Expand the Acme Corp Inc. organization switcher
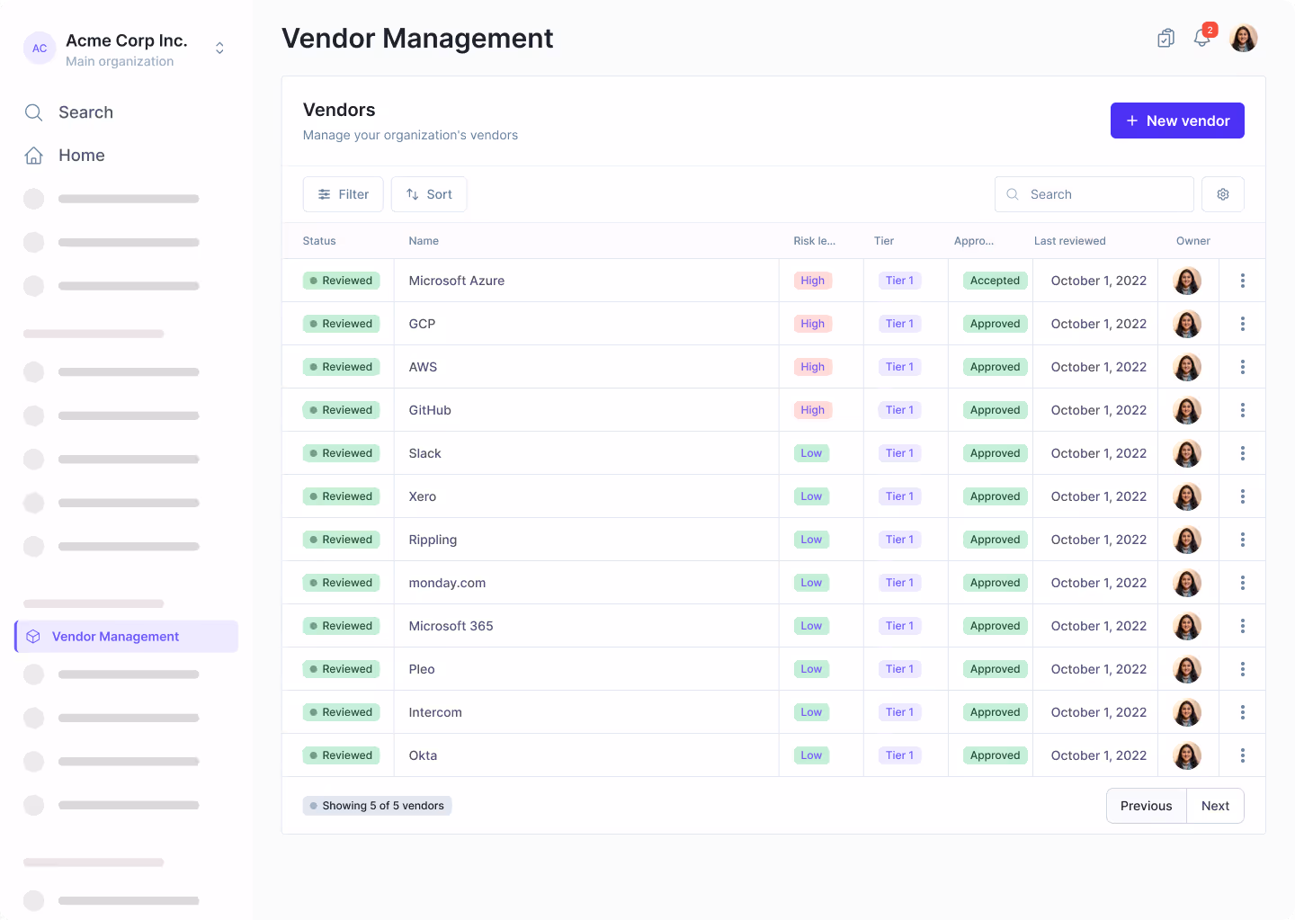This screenshot has width=1295, height=920. [x=219, y=49]
